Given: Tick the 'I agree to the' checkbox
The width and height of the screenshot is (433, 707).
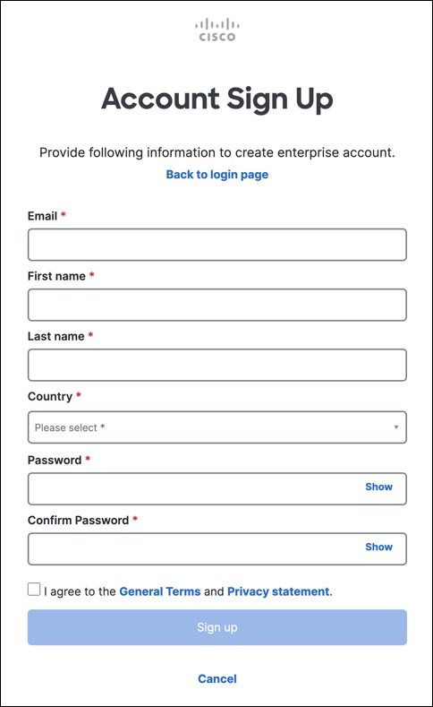Looking at the screenshot, I should tap(34, 589).
